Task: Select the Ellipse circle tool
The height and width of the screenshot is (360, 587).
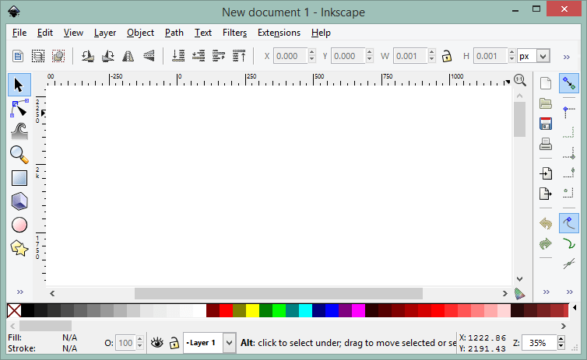Action: (x=19, y=225)
